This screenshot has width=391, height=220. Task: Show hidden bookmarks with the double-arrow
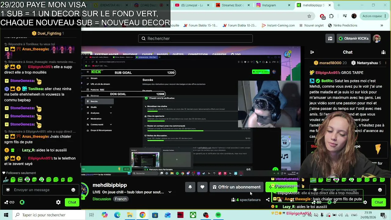(382, 26)
